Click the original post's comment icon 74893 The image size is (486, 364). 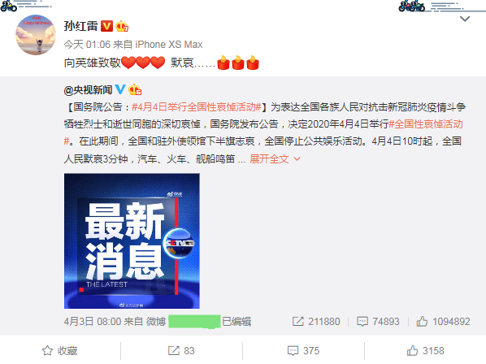[x=378, y=322]
